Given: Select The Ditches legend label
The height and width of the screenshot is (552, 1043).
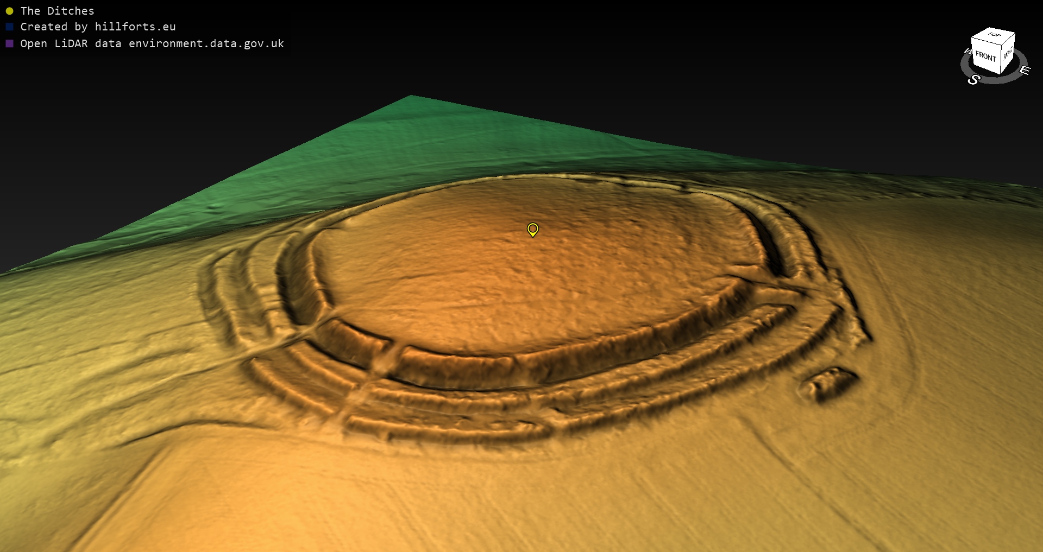Looking at the screenshot, I should [57, 11].
